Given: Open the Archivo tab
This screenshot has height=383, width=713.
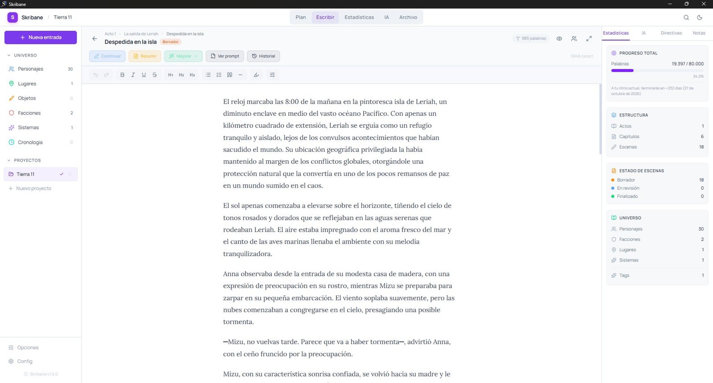Looking at the screenshot, I should (408, 17).
